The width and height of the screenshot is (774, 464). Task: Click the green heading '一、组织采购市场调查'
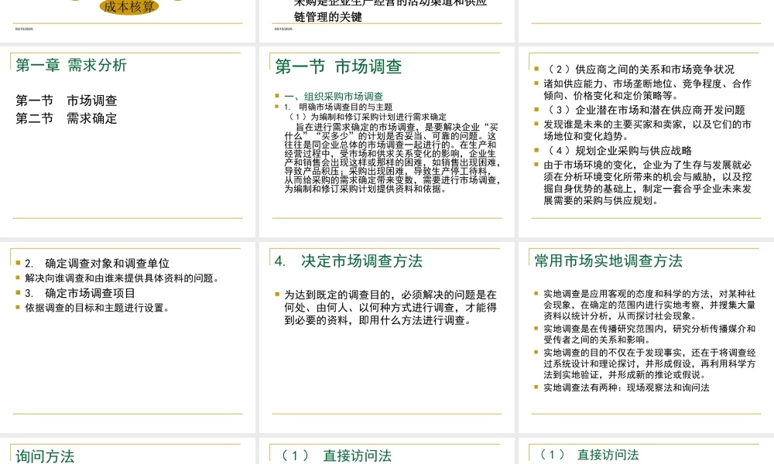pyautogui.click(x=333, y=96)
